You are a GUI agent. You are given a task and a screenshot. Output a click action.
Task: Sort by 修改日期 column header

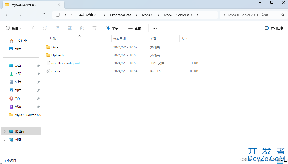119,39
